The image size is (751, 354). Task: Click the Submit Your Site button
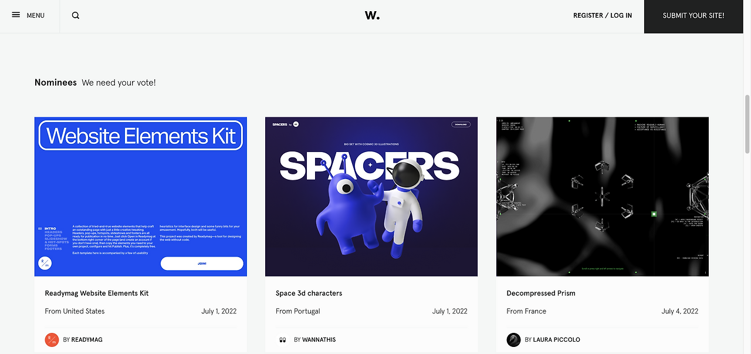point(694,16)
